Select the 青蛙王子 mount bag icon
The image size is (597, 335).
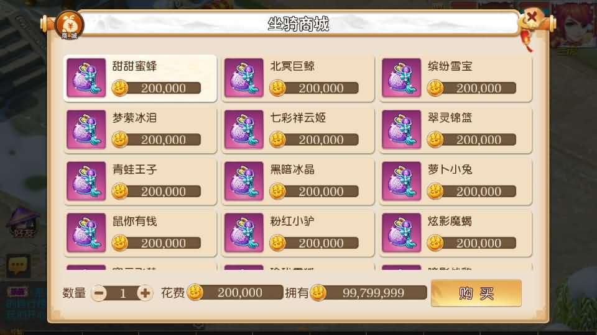tap(86, 181)
